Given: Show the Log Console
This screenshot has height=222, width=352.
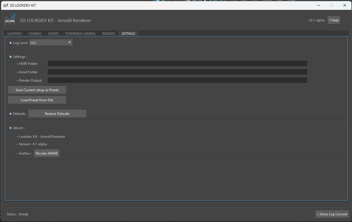Looking at the screenshot, I should click(x=332, y=214).
